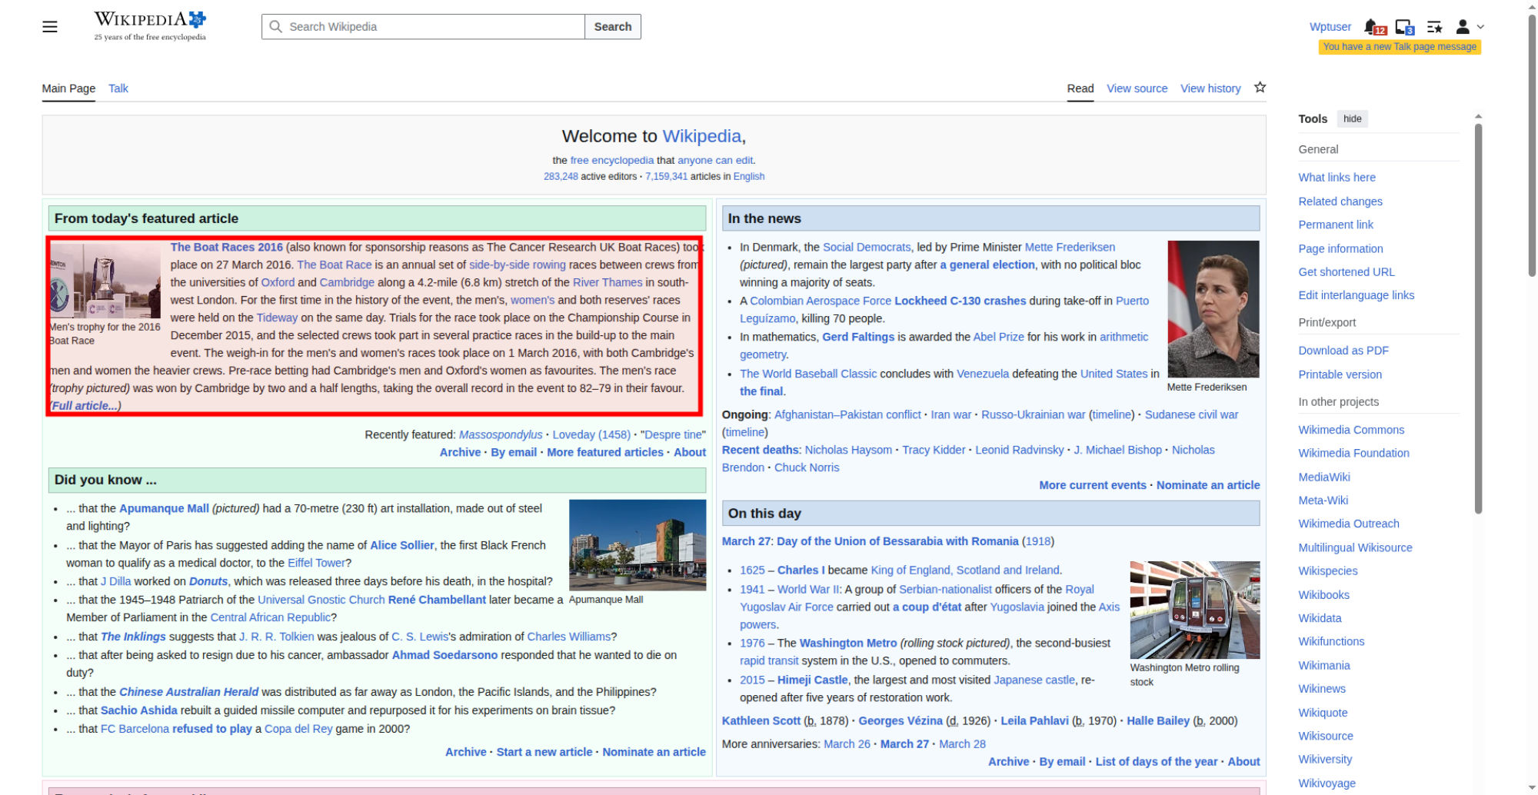The height and width of the screenshot is (795, 1538).
Task: Select the View source tab
Action: coord(1137,88)
